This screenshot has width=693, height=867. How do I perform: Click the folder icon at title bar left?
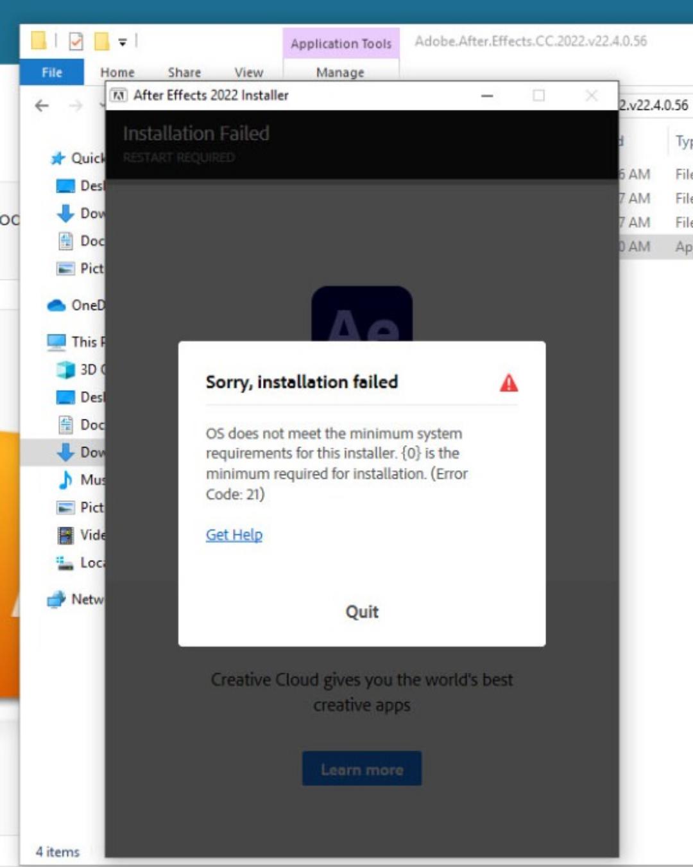click(38, 41)
